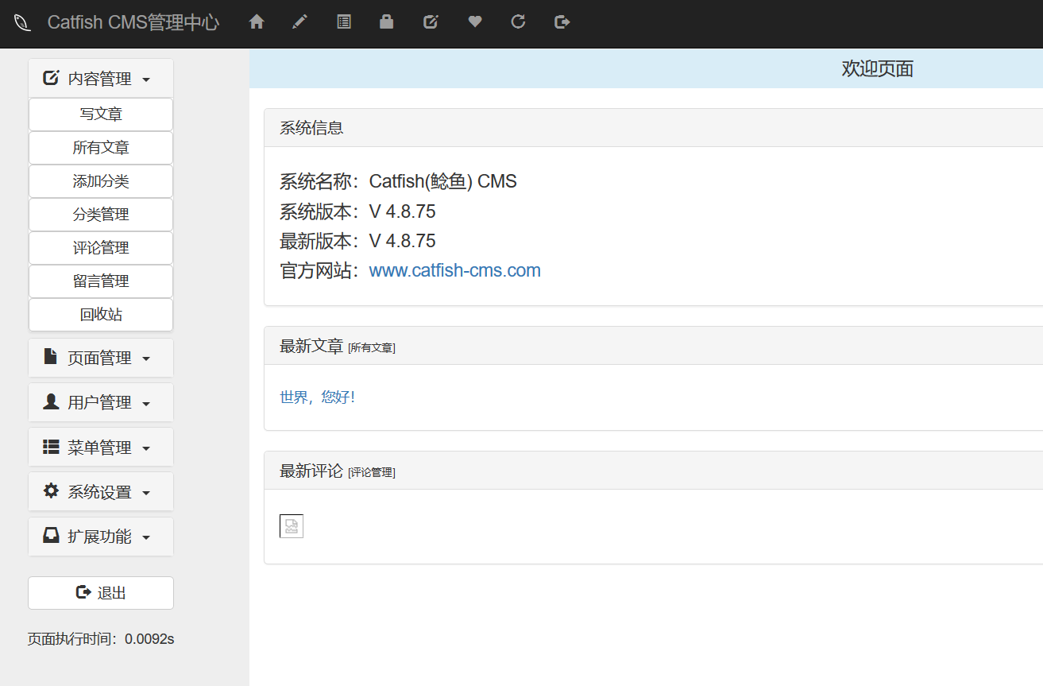Expand the 页面管理 sidebar group
Screen dimensions: 1043x686
[101, 359]
